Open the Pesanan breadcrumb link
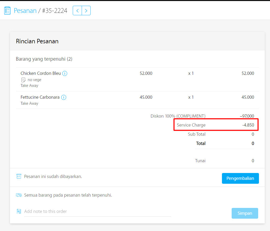Screen dimensions: 270x231 point(25,11)
